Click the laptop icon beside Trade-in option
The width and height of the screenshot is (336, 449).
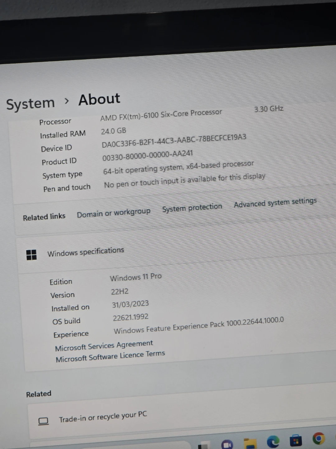43,421
